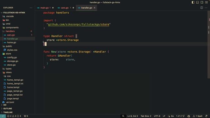Go to line via Ln 9, Col 2
This screenshot has width=210, height=118.
tap(133, 116)
